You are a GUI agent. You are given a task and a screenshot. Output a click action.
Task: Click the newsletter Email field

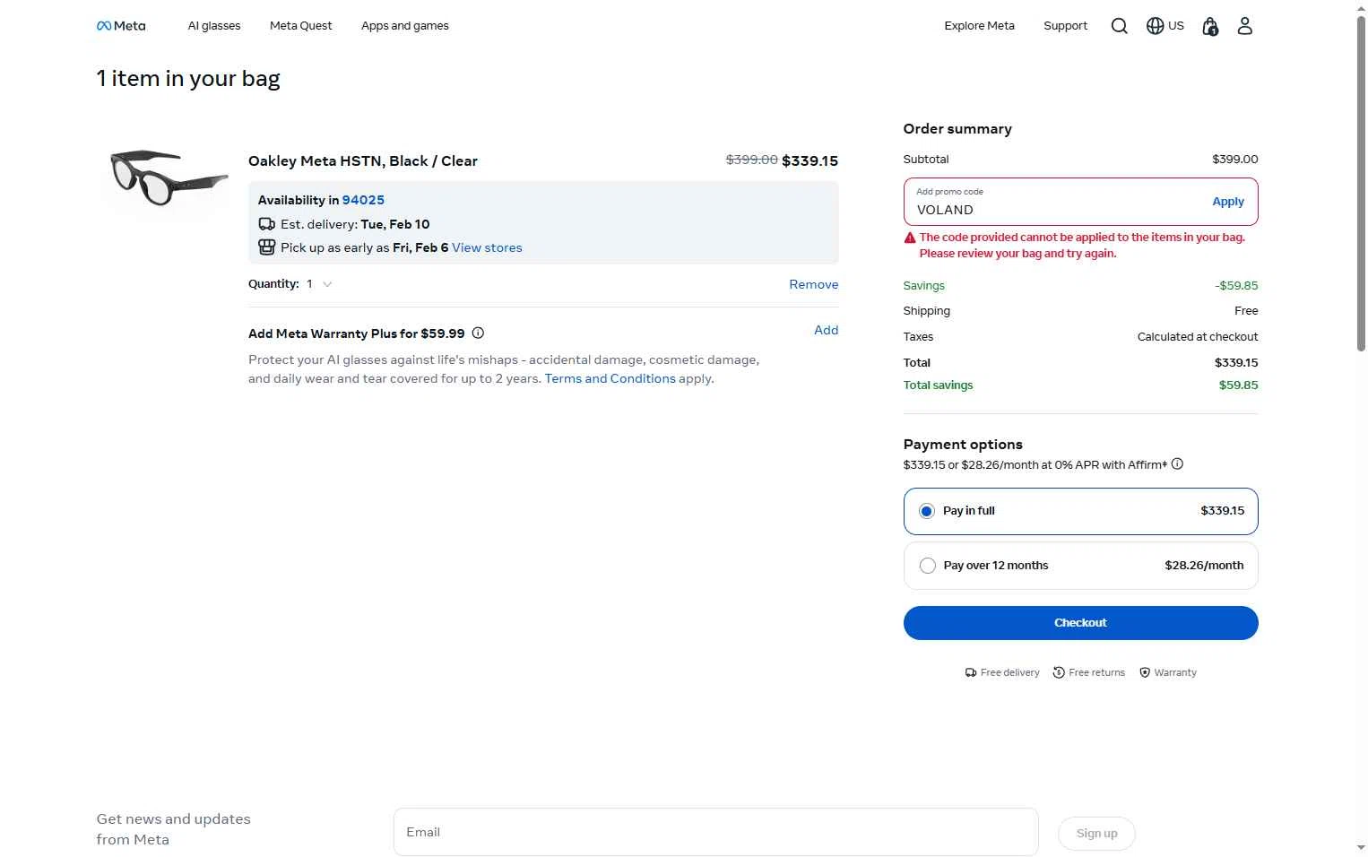715,832
